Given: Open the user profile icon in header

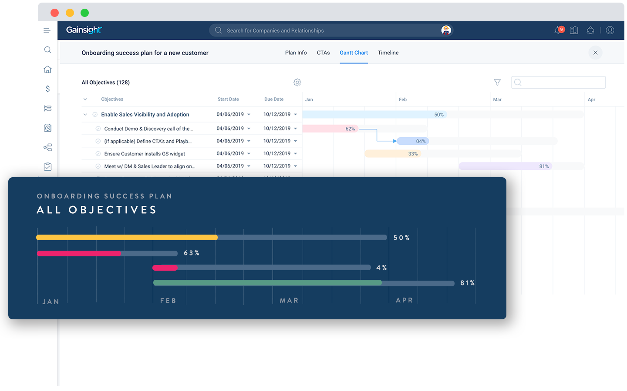Looking at the screenshot, I should [610, 30].
